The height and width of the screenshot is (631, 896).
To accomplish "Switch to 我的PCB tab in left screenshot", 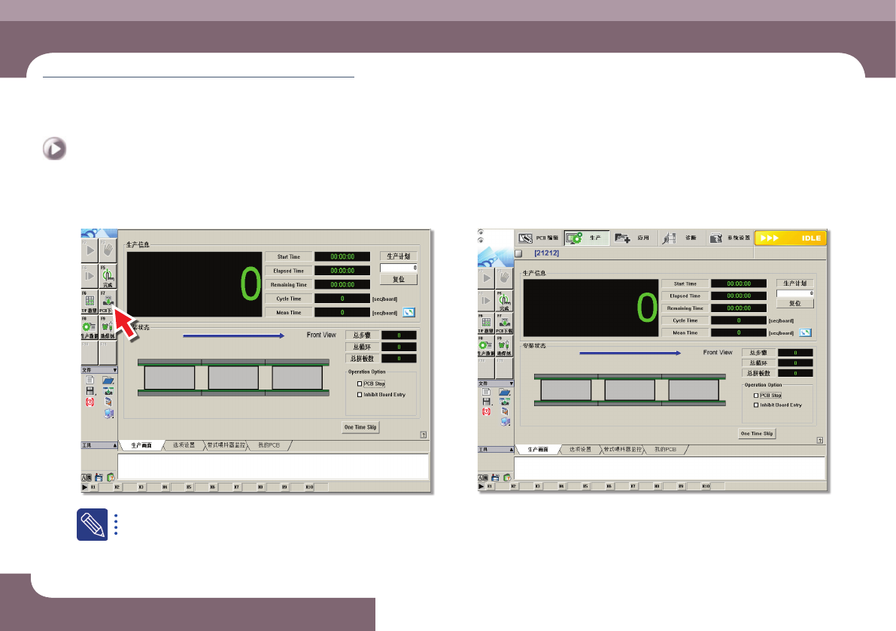I will pyautogui.click(x=269, y=445).
